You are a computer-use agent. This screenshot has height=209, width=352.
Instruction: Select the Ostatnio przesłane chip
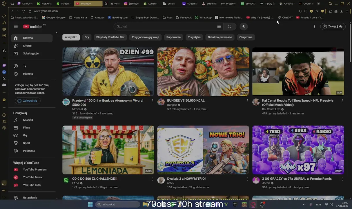pos(220,37)
